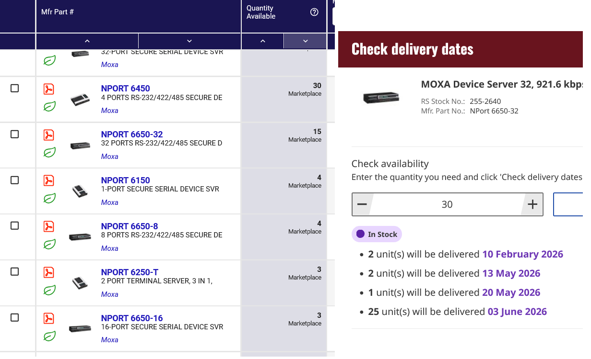
Task: Click the Mfr. Part No. NPort 6650-32 value
Action: coord(494,111)
